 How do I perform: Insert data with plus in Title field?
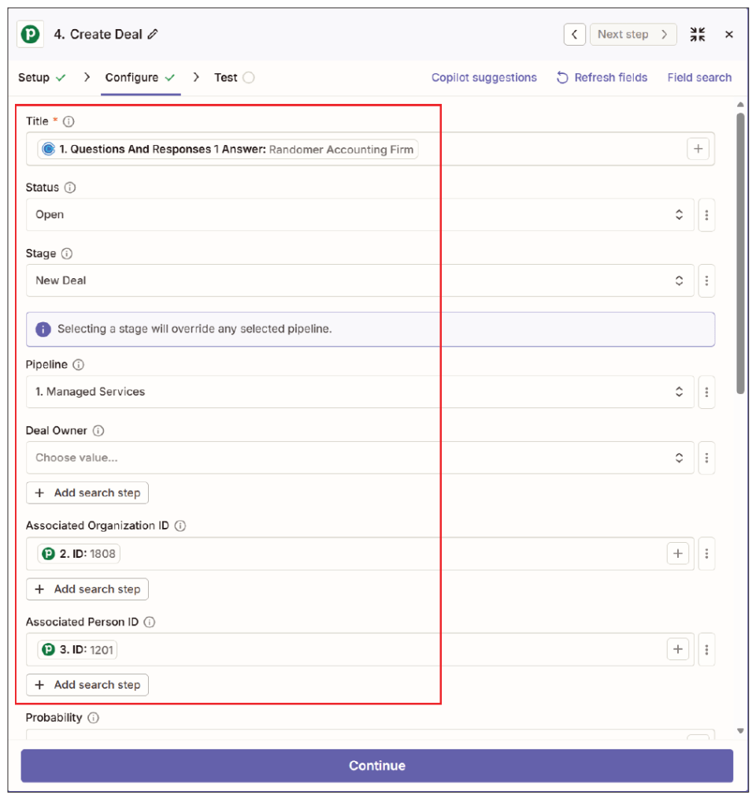pyautogui.click(x=698, y=149)
